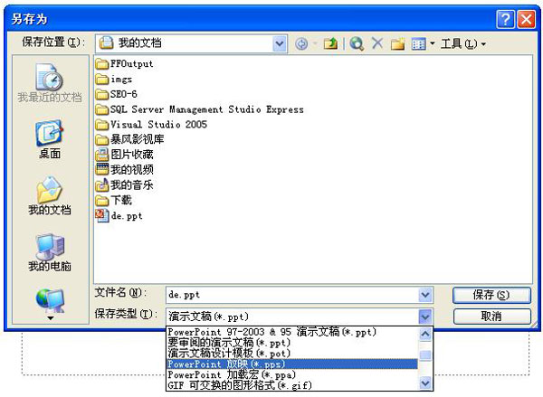Screen dimensions: 543x397
Task: Select SQL Server Management Studio Express folder
Action: 200,109
